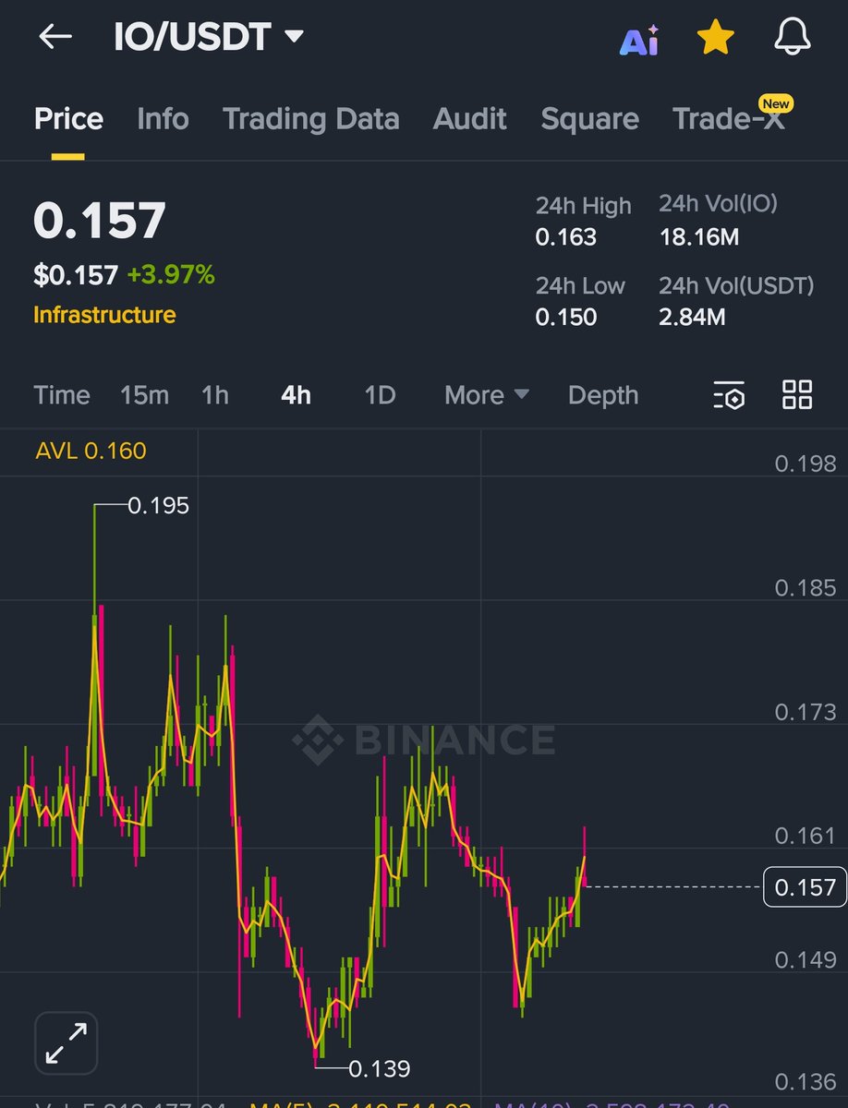Viewport: 848px width, 1108px height.
Task: Tap the +3.97% change percentage
Action: (x=171, y=274)
